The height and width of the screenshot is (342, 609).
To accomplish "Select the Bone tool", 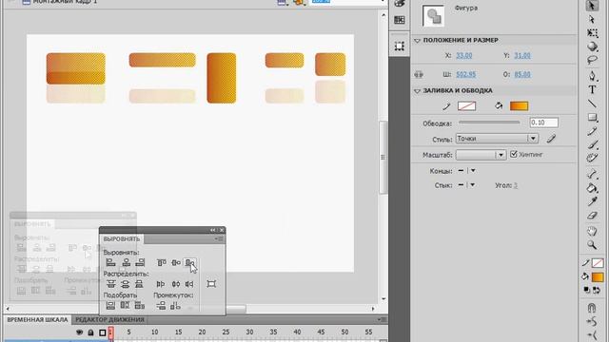I will point(592,174).
